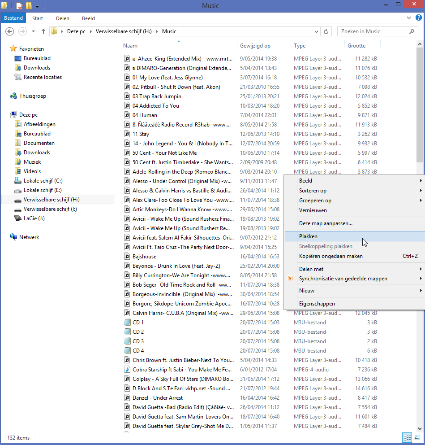Click the Muziek library folder icon
The image size is (425, 445).
pyautogui.click(x=18, y=162)
